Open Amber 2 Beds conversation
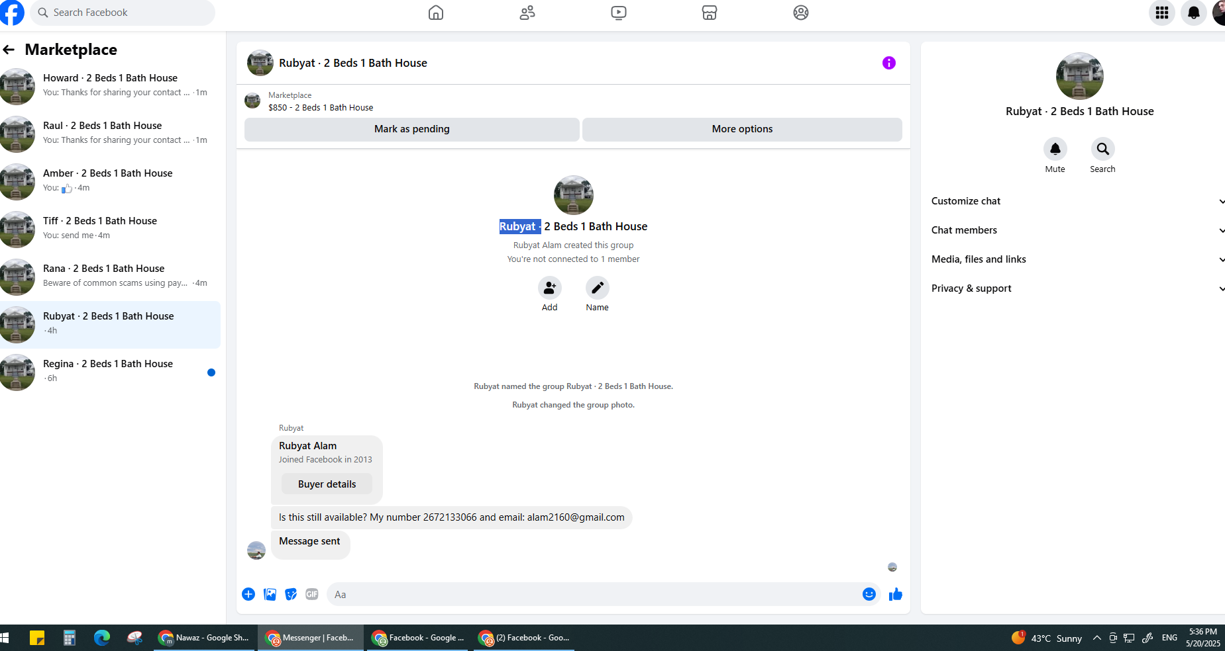1225x651 pixels. click(110, 181)
